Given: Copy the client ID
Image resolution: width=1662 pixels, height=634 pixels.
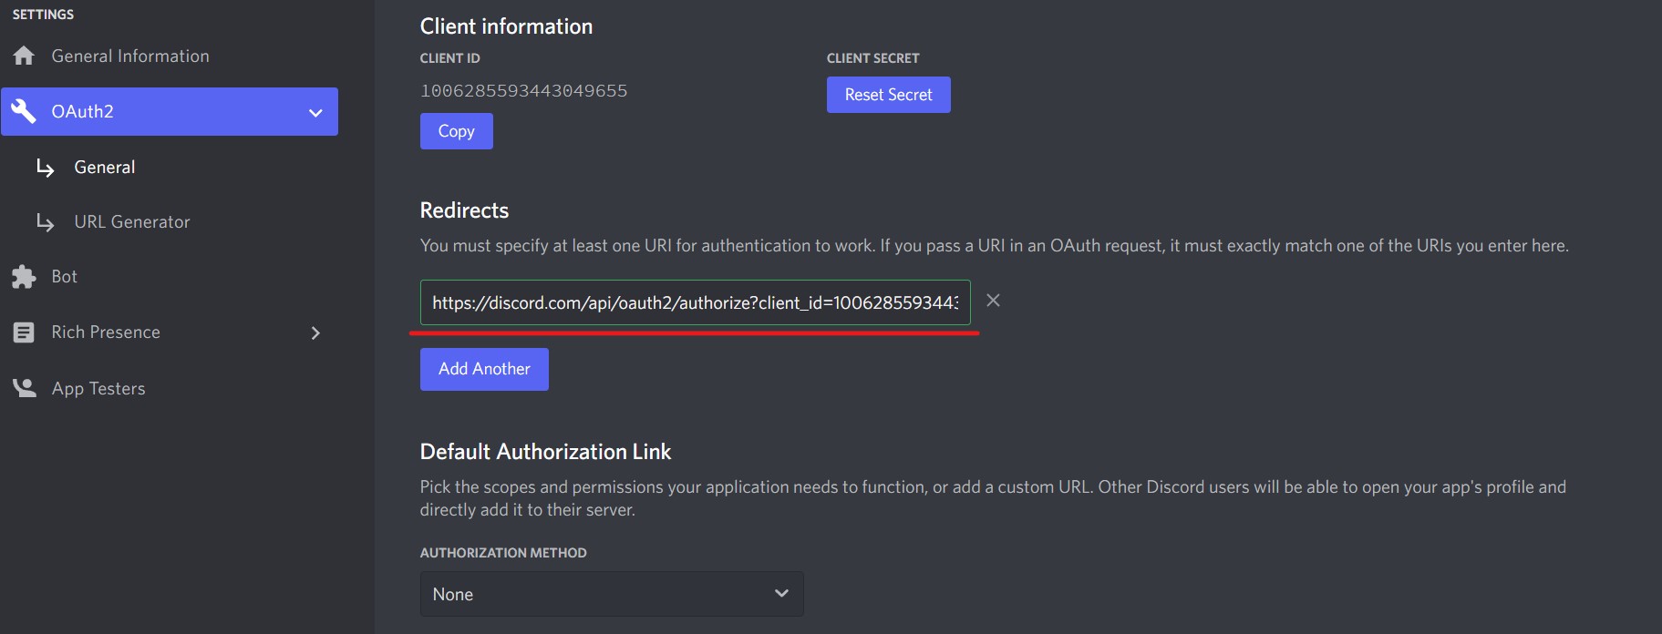Looking at the screenshot, I should (x=457, y=131).
